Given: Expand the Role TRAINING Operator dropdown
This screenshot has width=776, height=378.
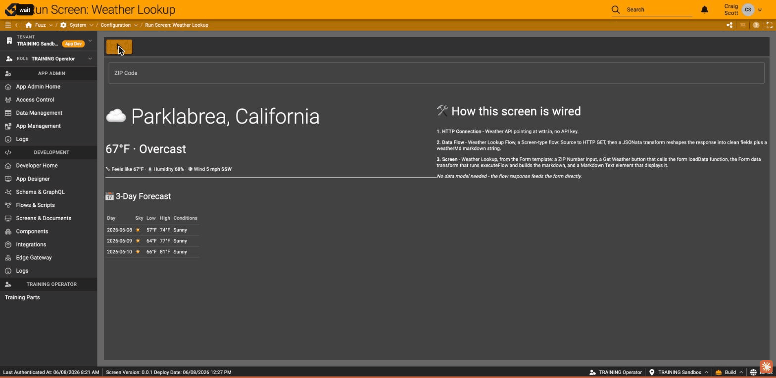Looking at the screenshot, I should click(90, 59).
